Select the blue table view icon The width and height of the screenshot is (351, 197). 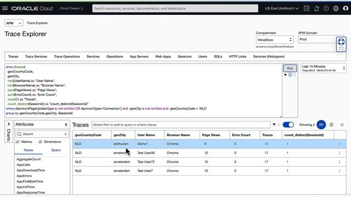321,125
